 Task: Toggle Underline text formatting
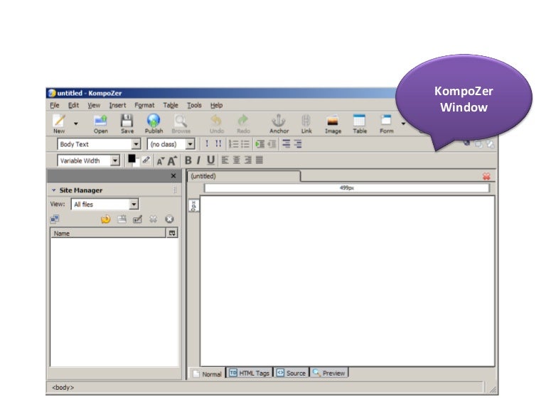click(x=211, y=160)
